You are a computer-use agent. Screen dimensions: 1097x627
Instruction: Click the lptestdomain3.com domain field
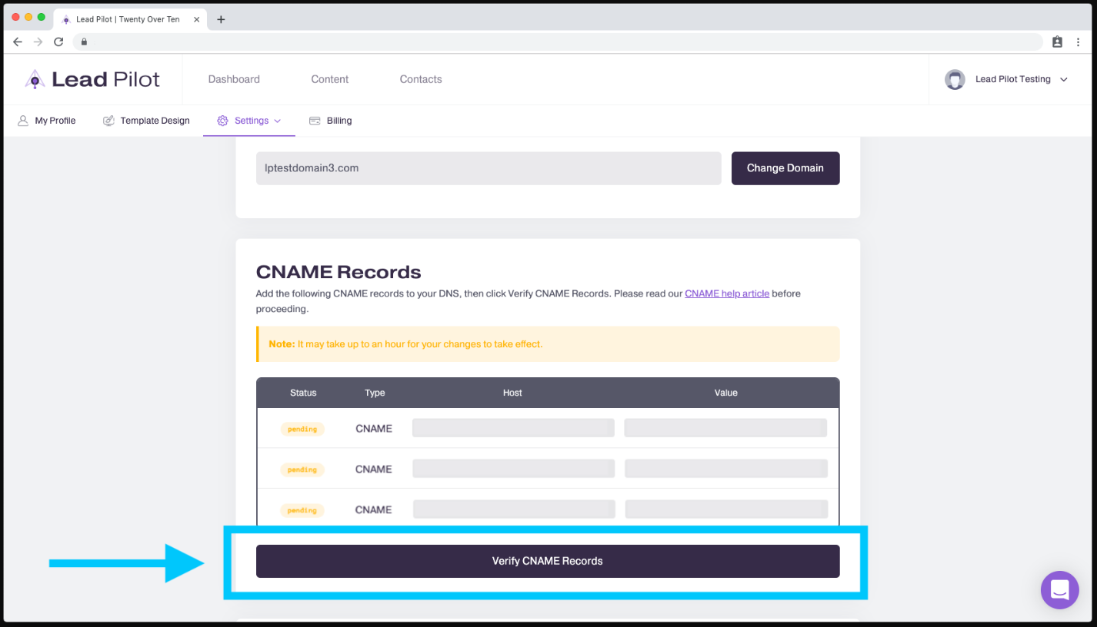tap(488, 168)
